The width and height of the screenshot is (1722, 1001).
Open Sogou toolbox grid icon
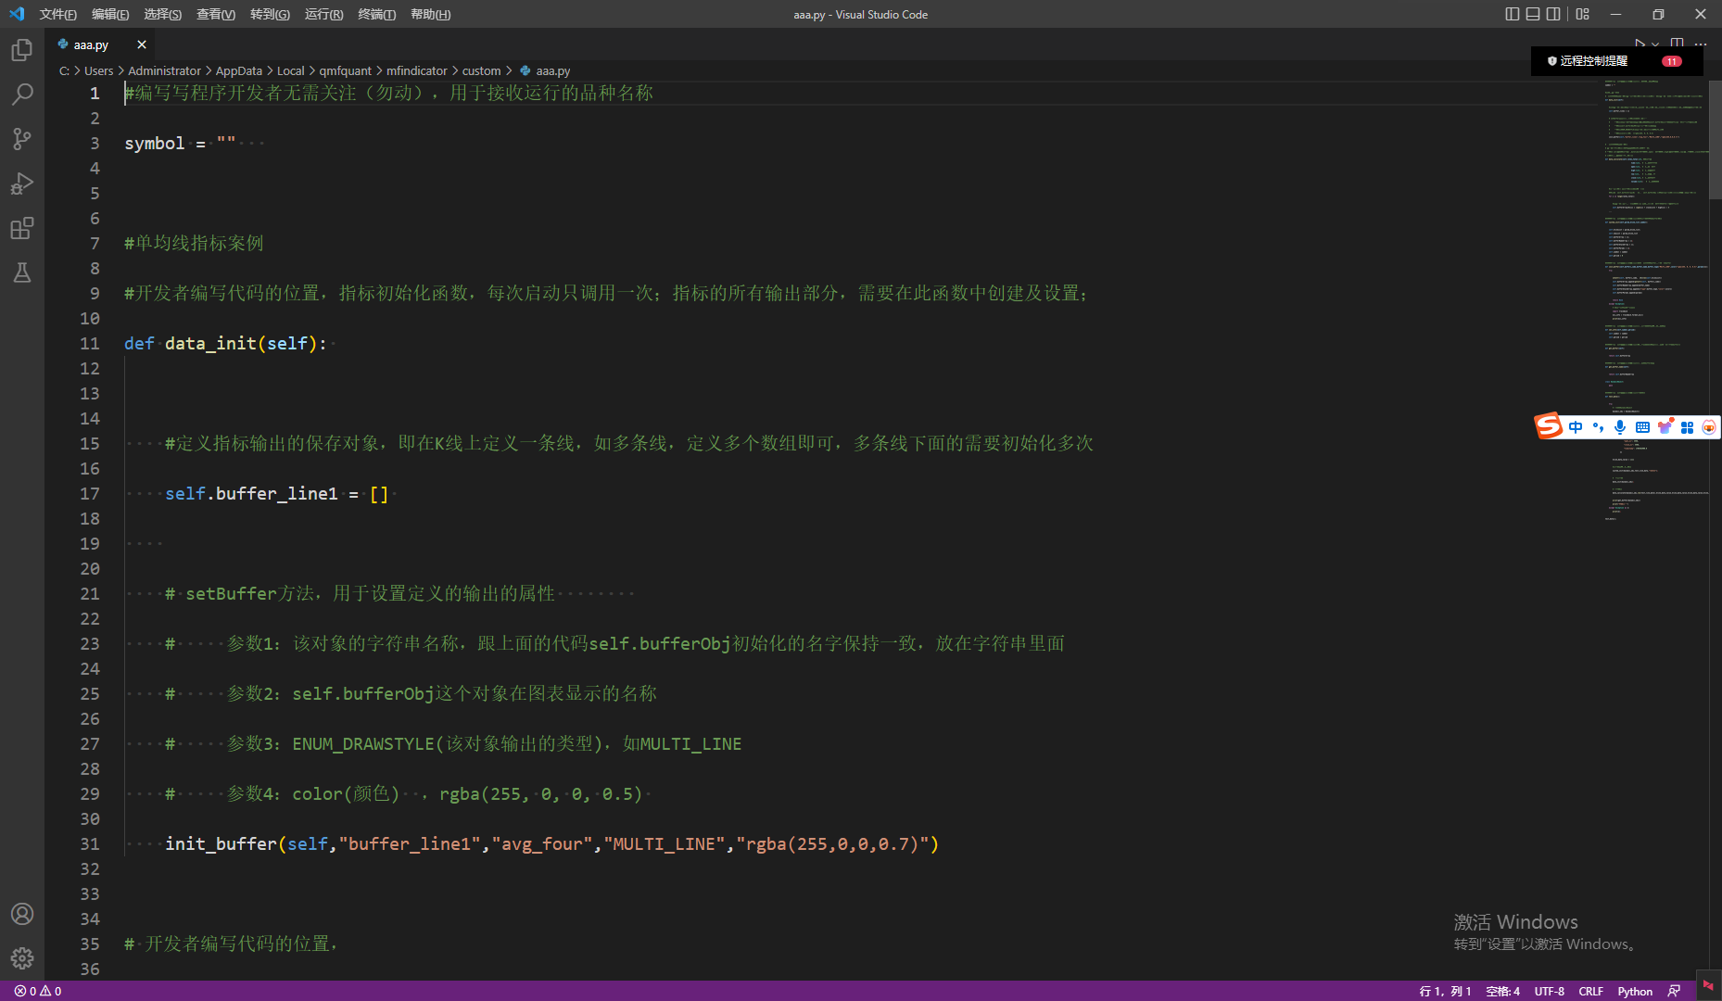[1687, 427]
